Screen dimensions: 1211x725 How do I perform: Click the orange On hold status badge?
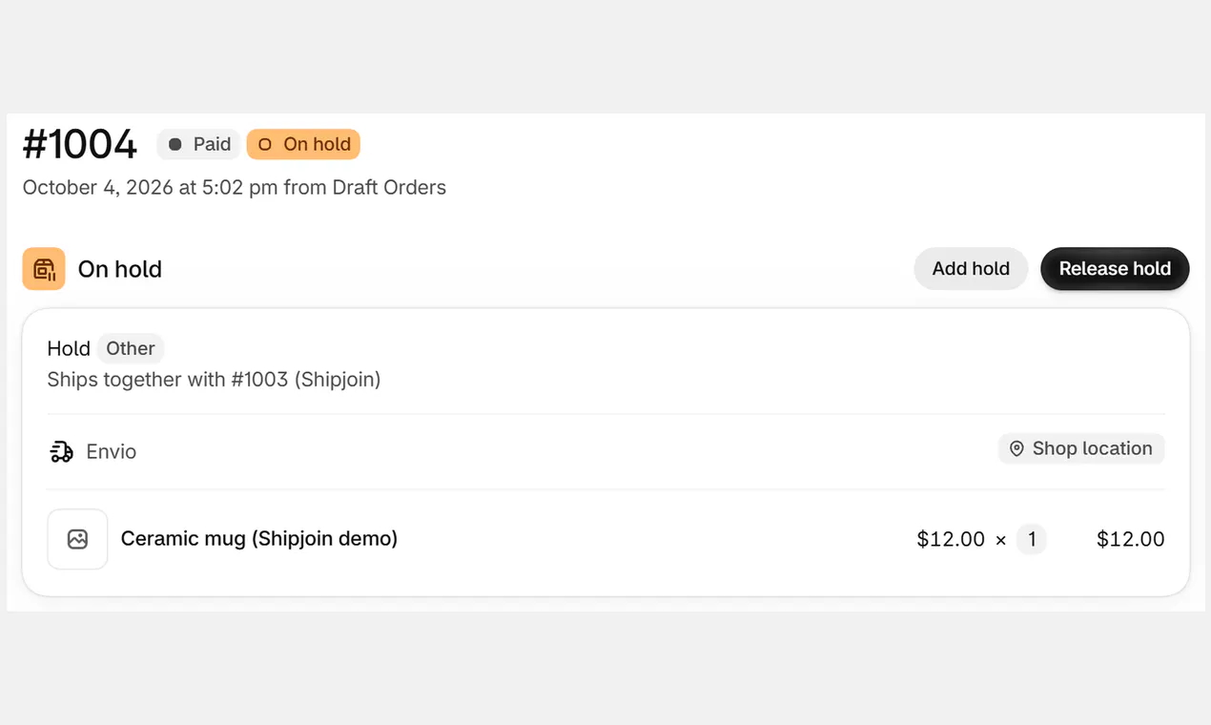pyautogui.click(x=303, y=144)
